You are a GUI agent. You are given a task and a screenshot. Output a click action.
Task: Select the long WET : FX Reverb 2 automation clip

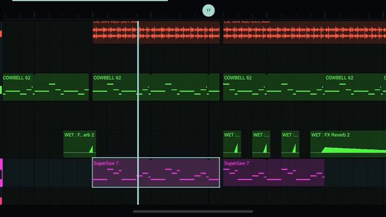tap(348, 144)
